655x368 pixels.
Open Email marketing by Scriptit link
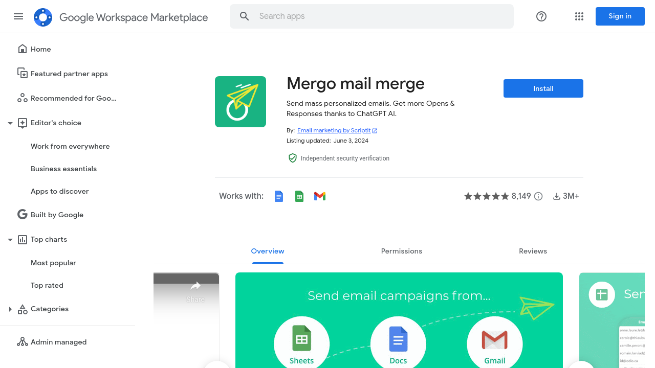[x=334, y=130]
